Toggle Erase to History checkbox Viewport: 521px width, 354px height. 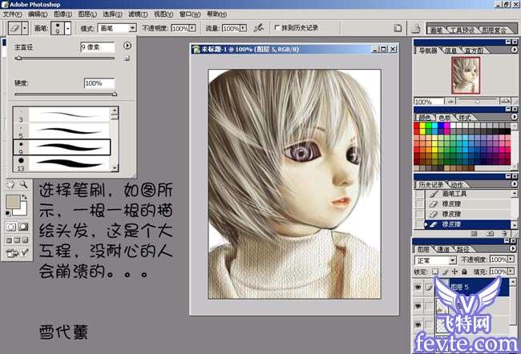tap(277, 27)
